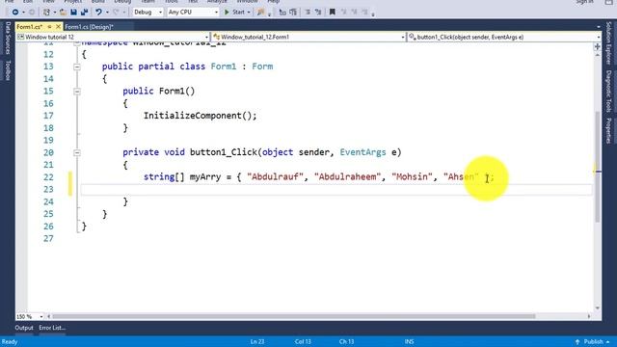Click the empty code line 23

[336, 190]
